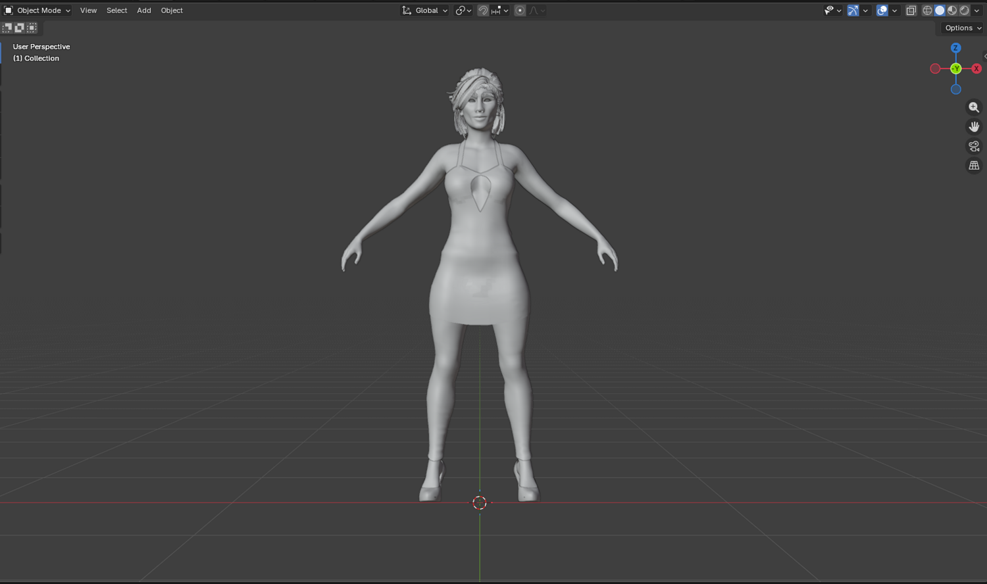
Task: Open the View menu
Action: click(88, 11)
